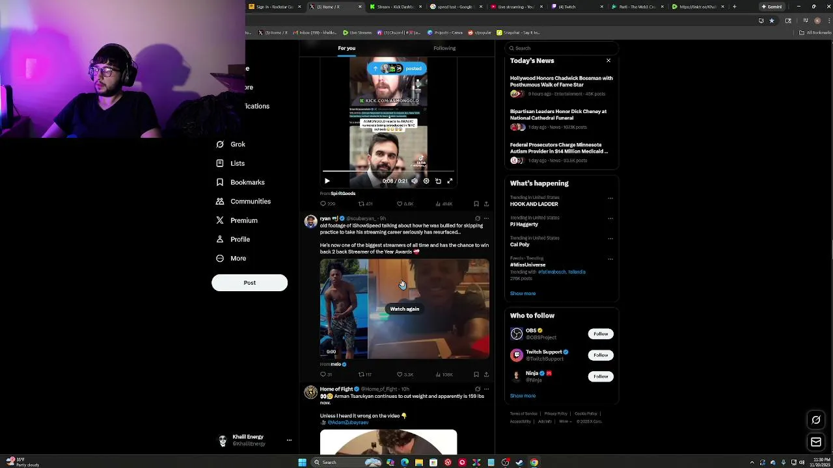The image size is (833, 468).
Task: Open Lists in the sidebar
Action: click(230, 163)
